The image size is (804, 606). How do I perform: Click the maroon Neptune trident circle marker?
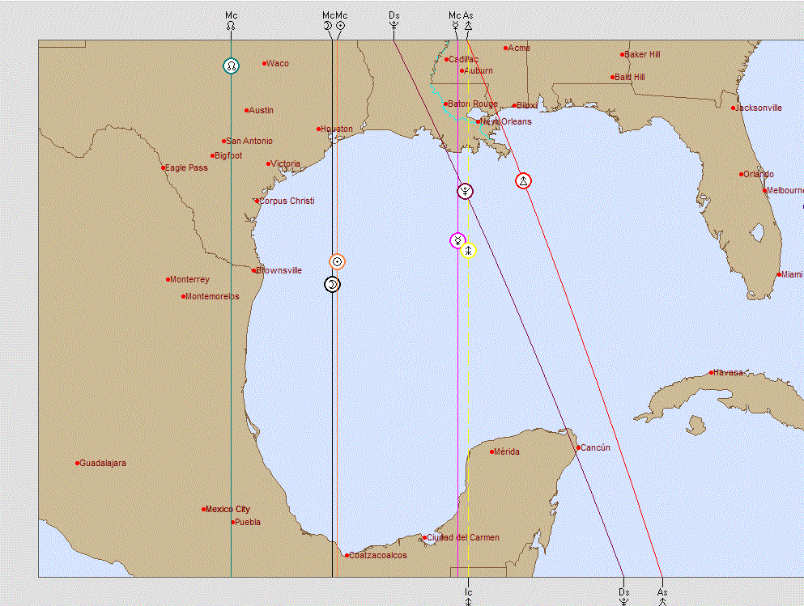465,191
